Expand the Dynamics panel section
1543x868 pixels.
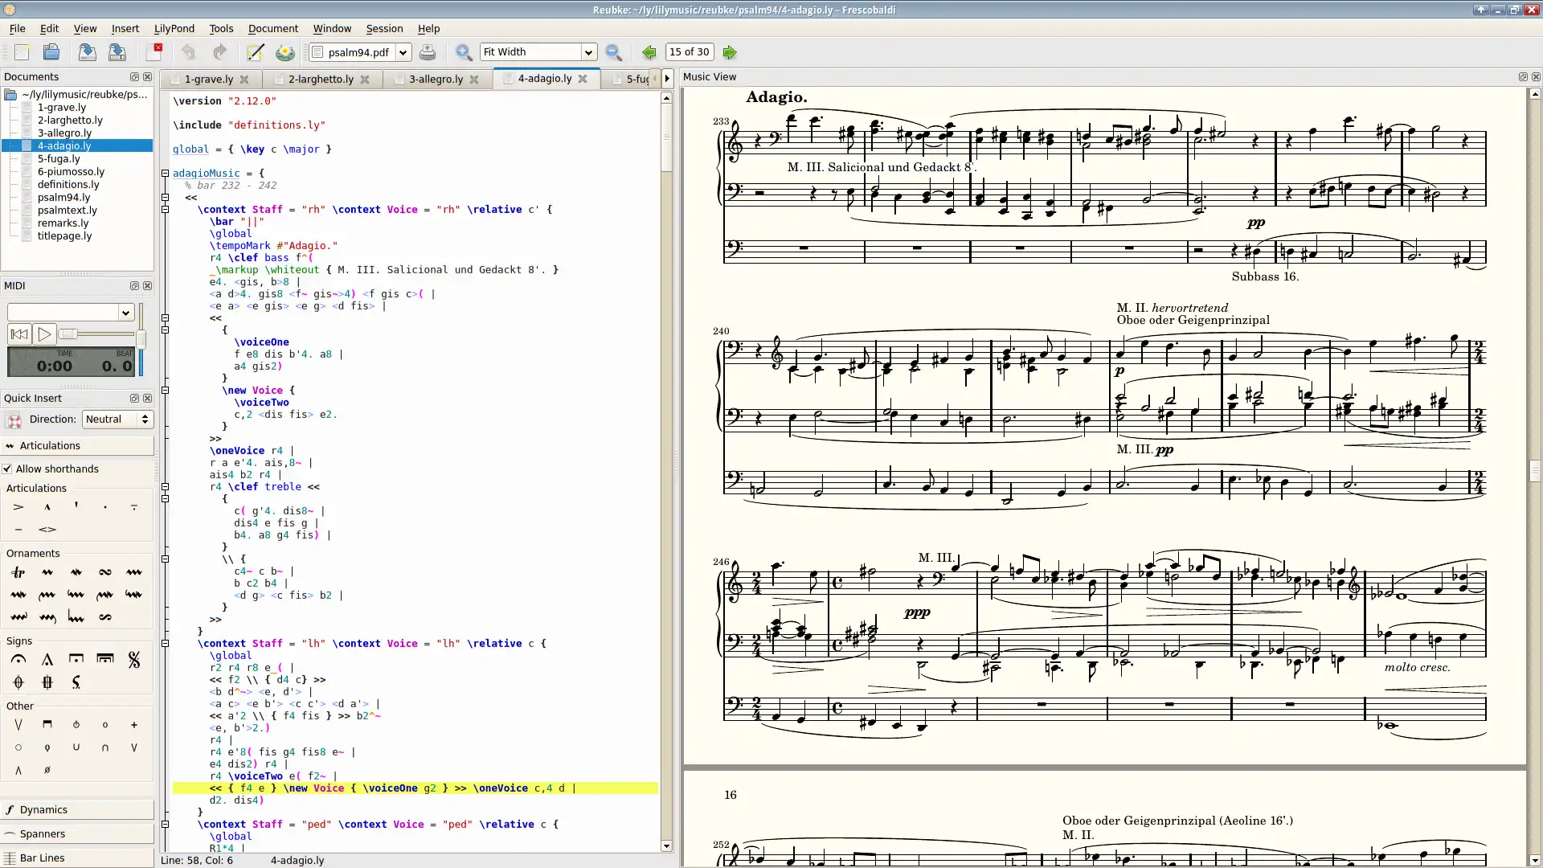pyautogui.click(x=43, y=809)
